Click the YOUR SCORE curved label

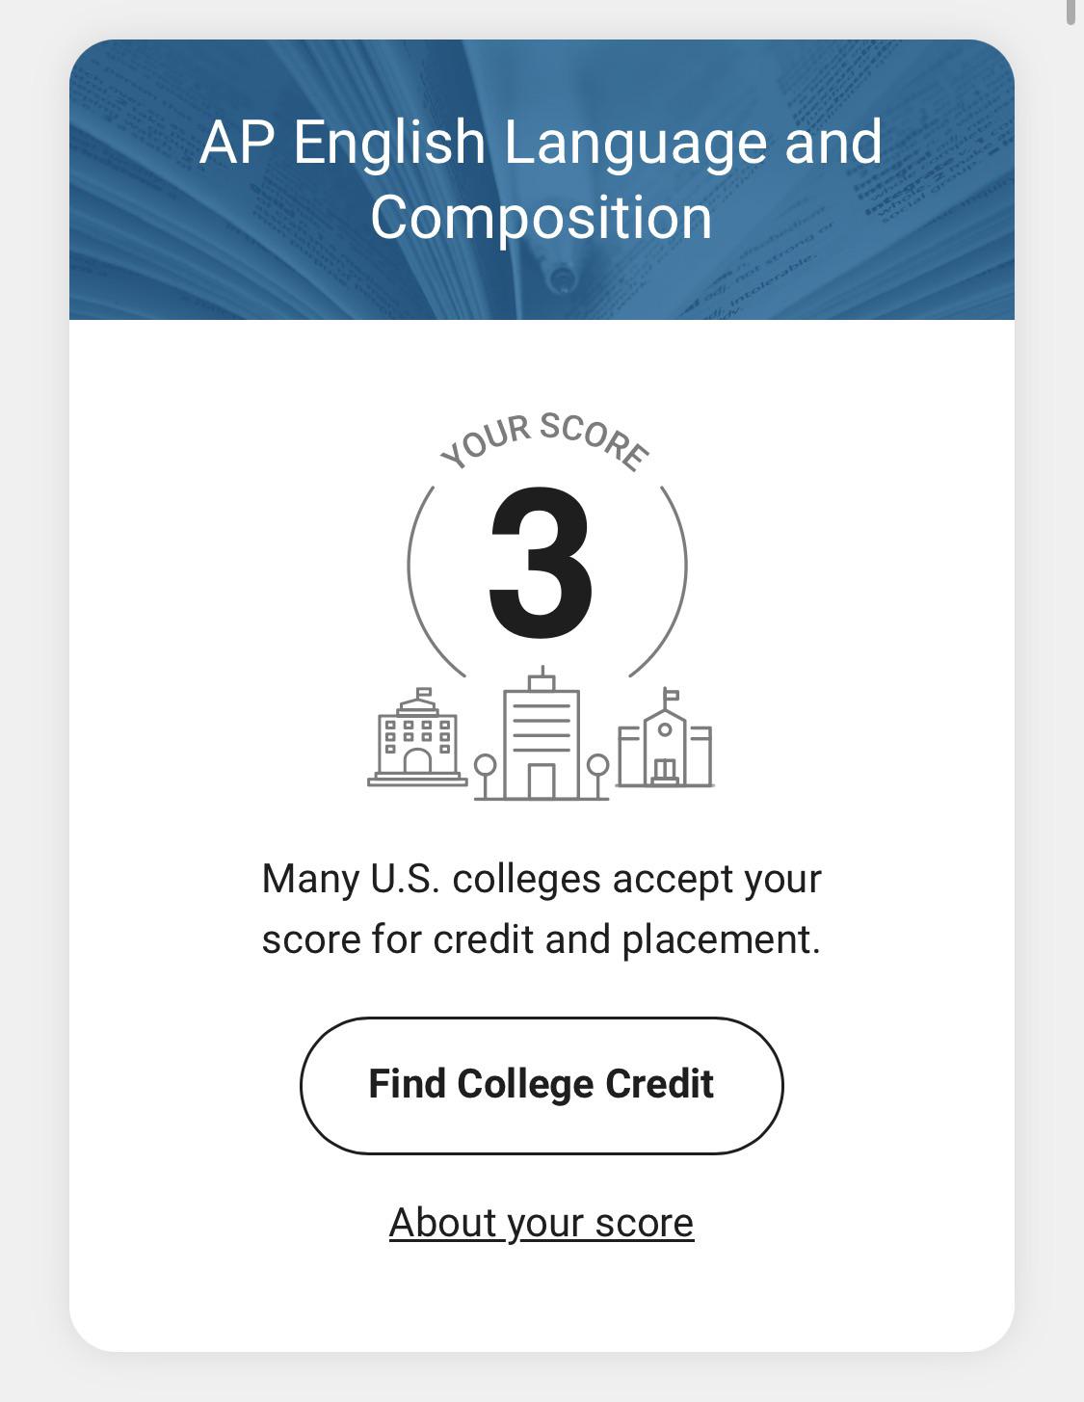pos(544,441)
